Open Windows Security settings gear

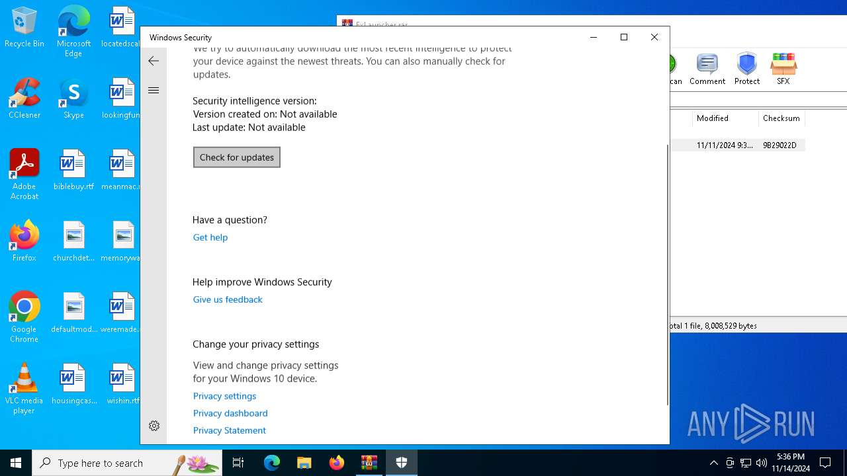[154, 426]
